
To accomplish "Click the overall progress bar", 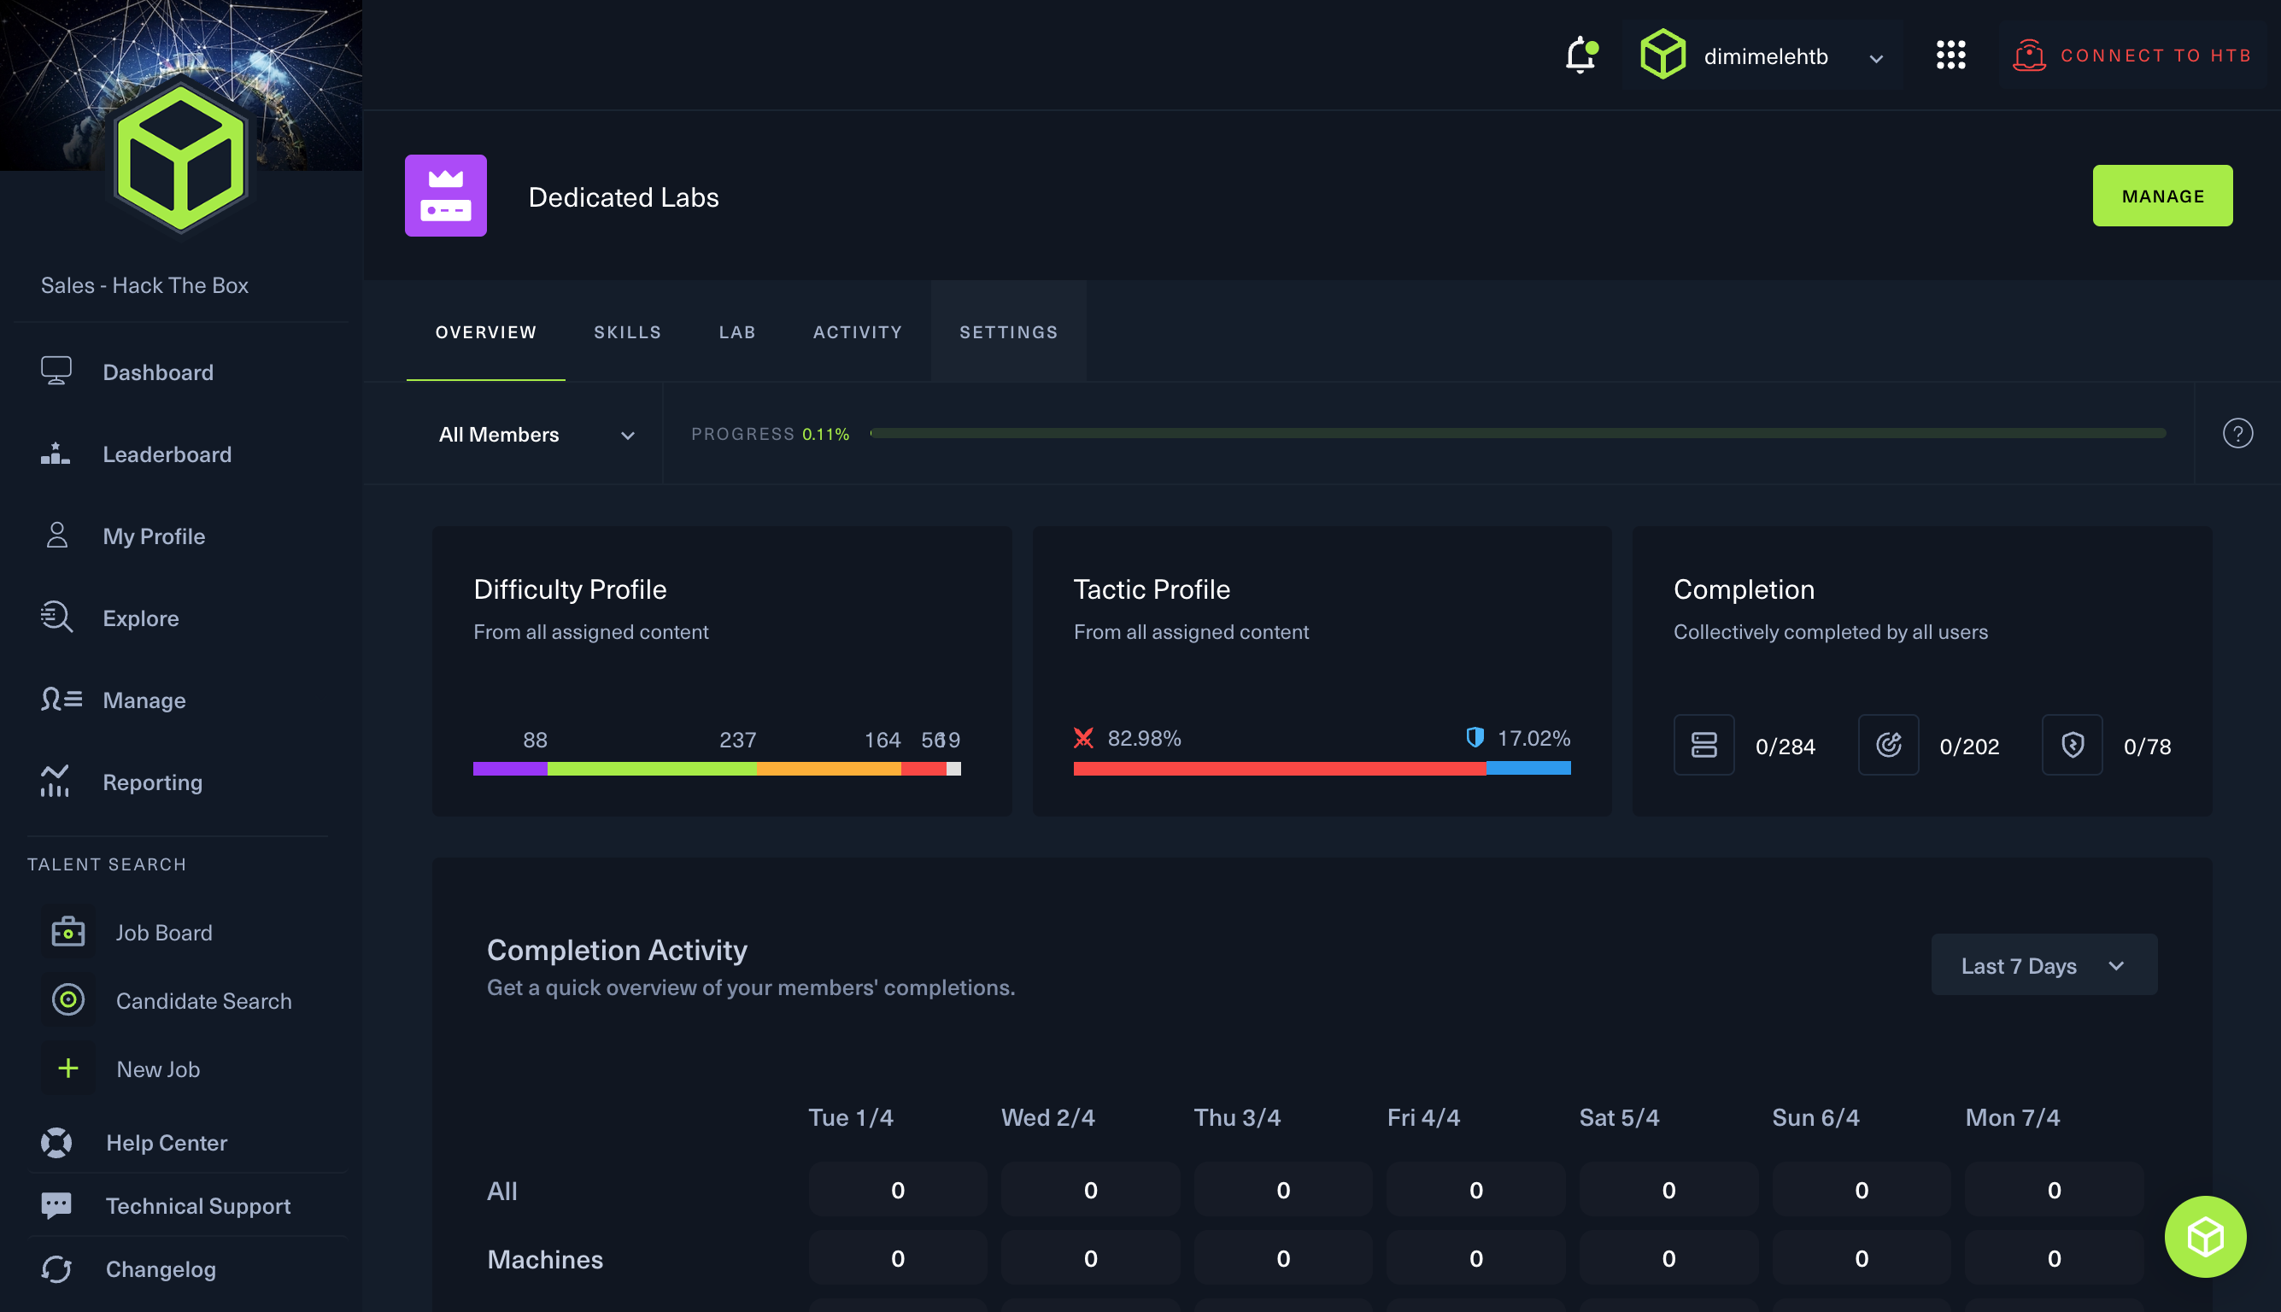I will [1517, 433].
